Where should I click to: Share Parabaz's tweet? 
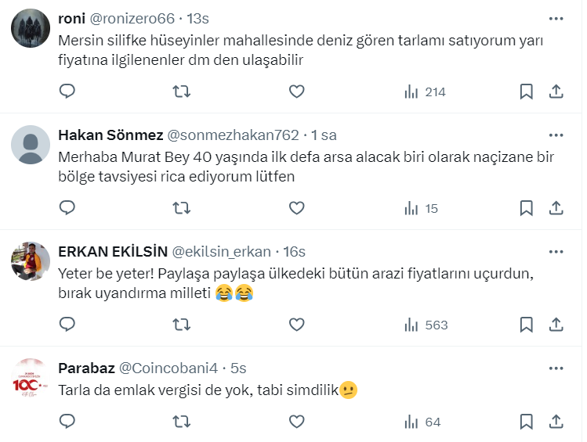tap(556, 422)
